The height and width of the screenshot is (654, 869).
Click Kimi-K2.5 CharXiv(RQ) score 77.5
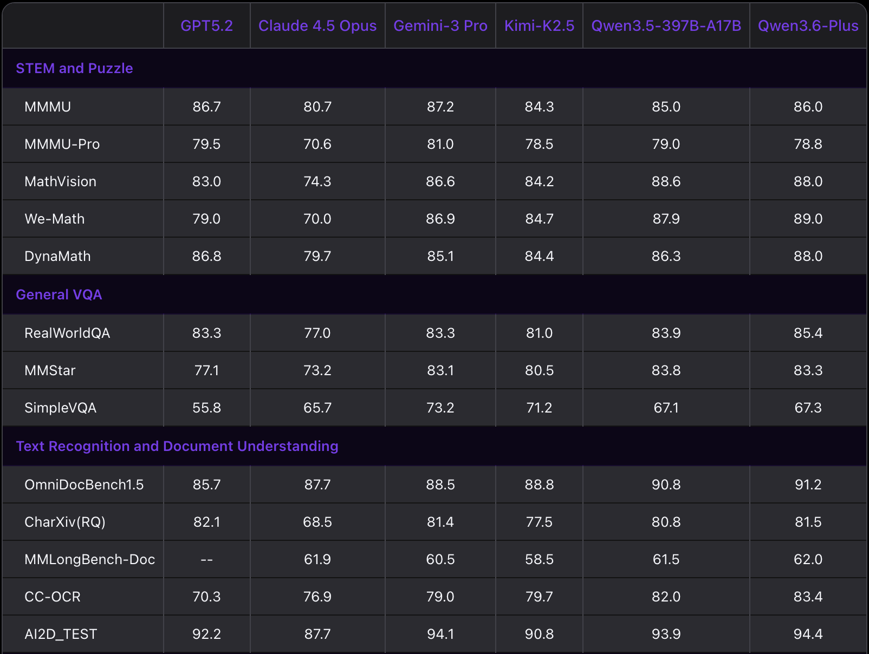click(x=540, y=522)
